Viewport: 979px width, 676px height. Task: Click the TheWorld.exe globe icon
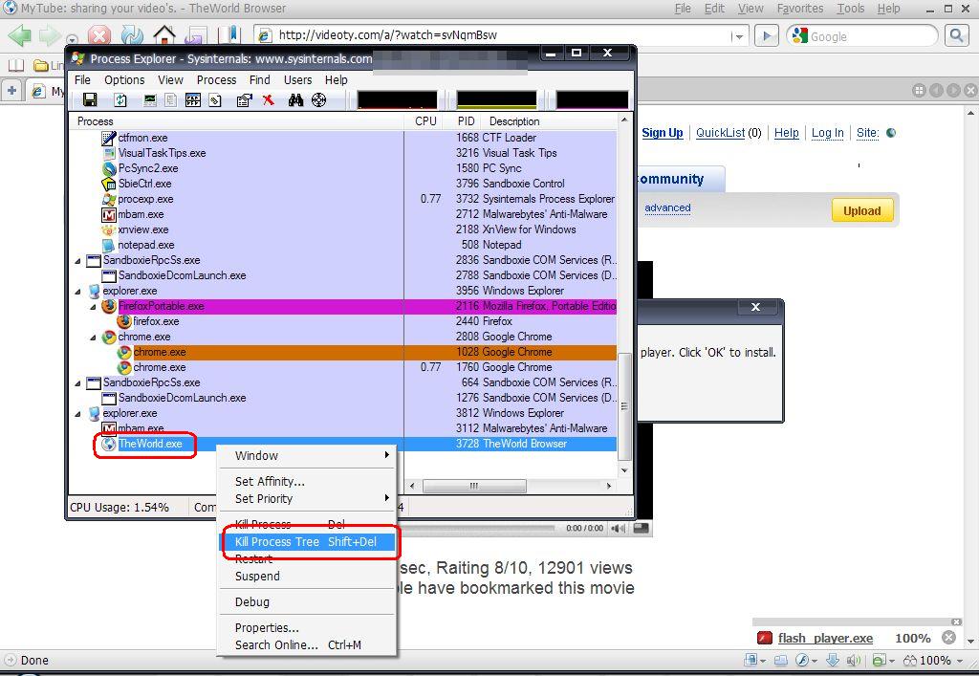(x=109, y=444)
